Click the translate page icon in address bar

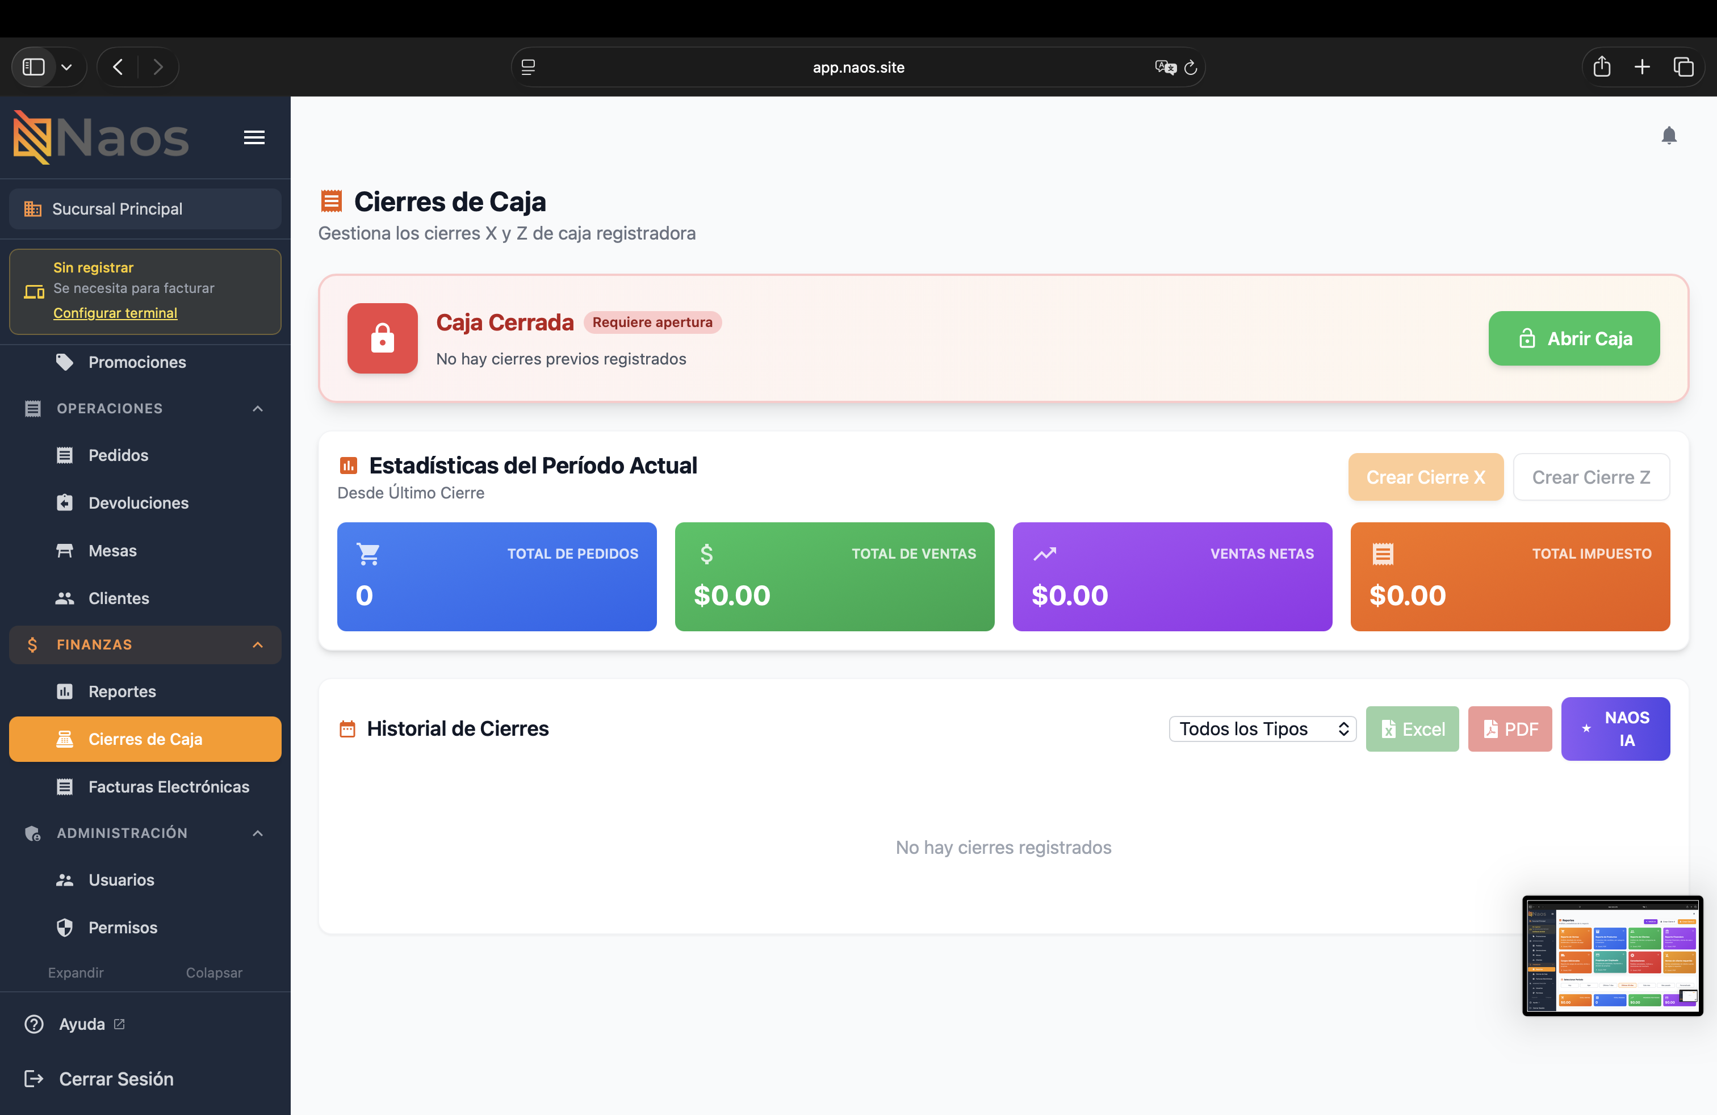point(1165,67)
